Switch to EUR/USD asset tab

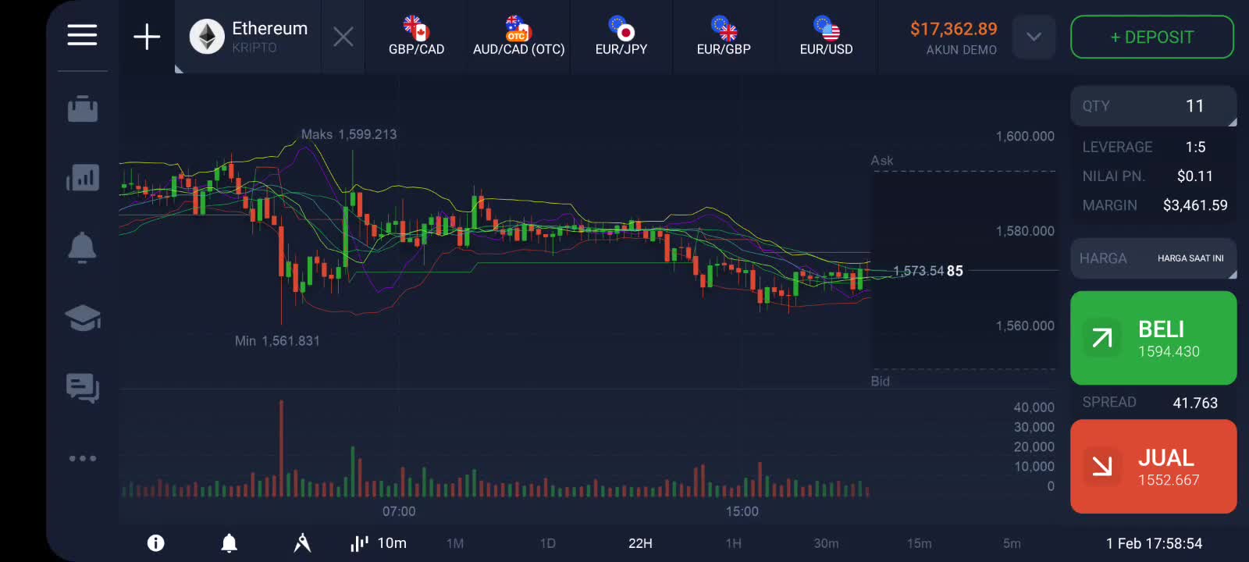(826, 37)
